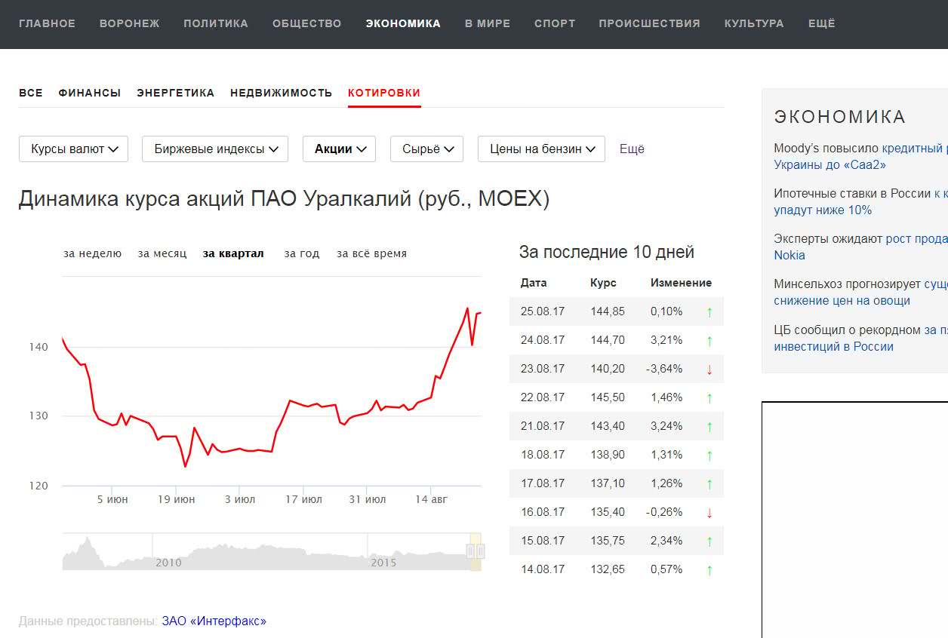
Task: Switch to the Финансы tab
Action: tap(89, 93)
